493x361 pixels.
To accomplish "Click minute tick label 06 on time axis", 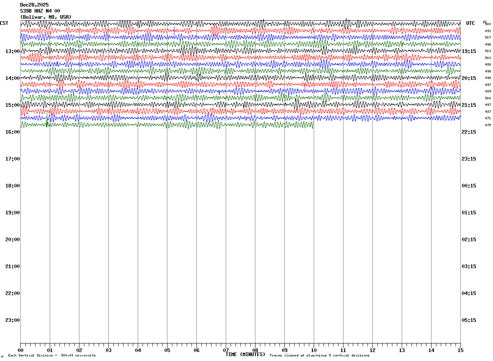I will click(196, 350).
